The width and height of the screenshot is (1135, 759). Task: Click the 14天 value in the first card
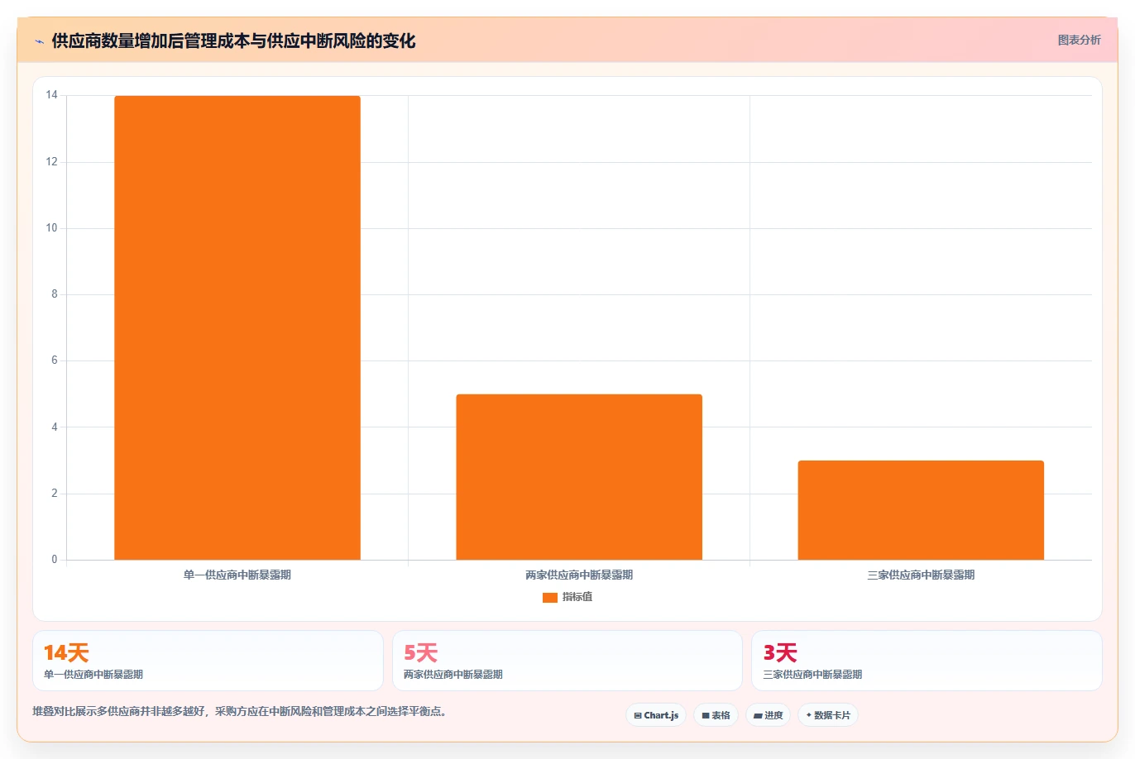click(66, 653)
